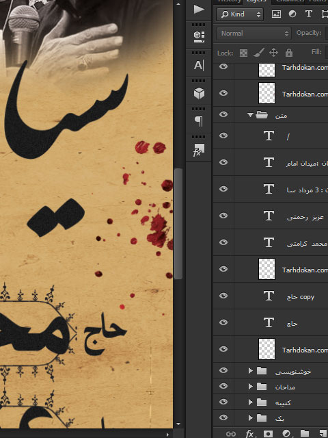Hide the محمد کرامتی text layer
Viewport: 328px width, 438px height.
[x=223, y=242]
